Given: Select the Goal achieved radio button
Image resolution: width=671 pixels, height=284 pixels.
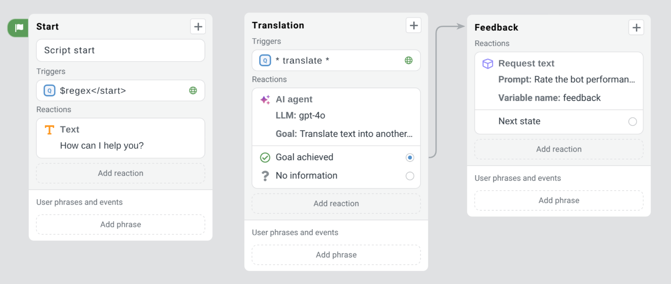Looking at the screenshot, I should (x=410, y=157).
